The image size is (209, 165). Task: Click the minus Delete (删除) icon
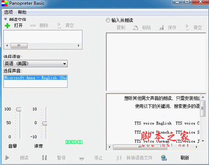[x=33, y=26]
